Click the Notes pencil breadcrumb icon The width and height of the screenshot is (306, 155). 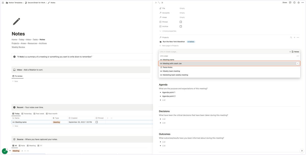(x=49, y=3)
